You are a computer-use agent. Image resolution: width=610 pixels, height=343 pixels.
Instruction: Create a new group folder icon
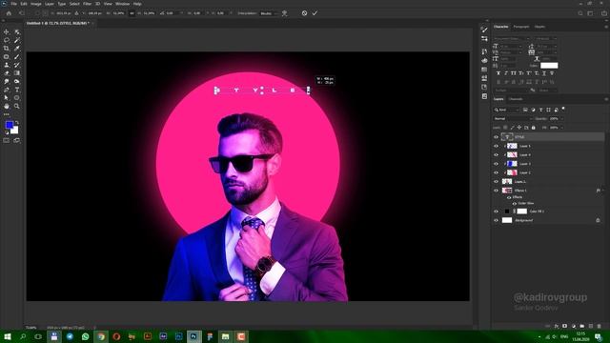pos(582,326)
